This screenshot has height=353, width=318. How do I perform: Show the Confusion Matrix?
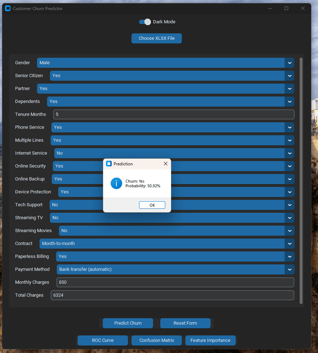[157, 340]
